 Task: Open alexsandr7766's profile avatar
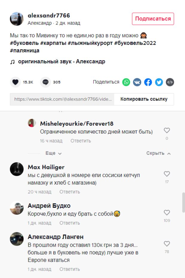click(17, 19)
